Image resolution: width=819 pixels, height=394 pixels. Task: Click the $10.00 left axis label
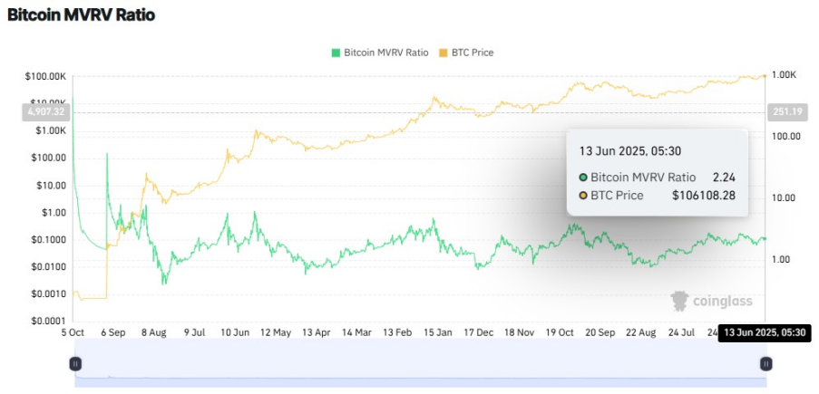pyautogui.click(x=51, y=186)
